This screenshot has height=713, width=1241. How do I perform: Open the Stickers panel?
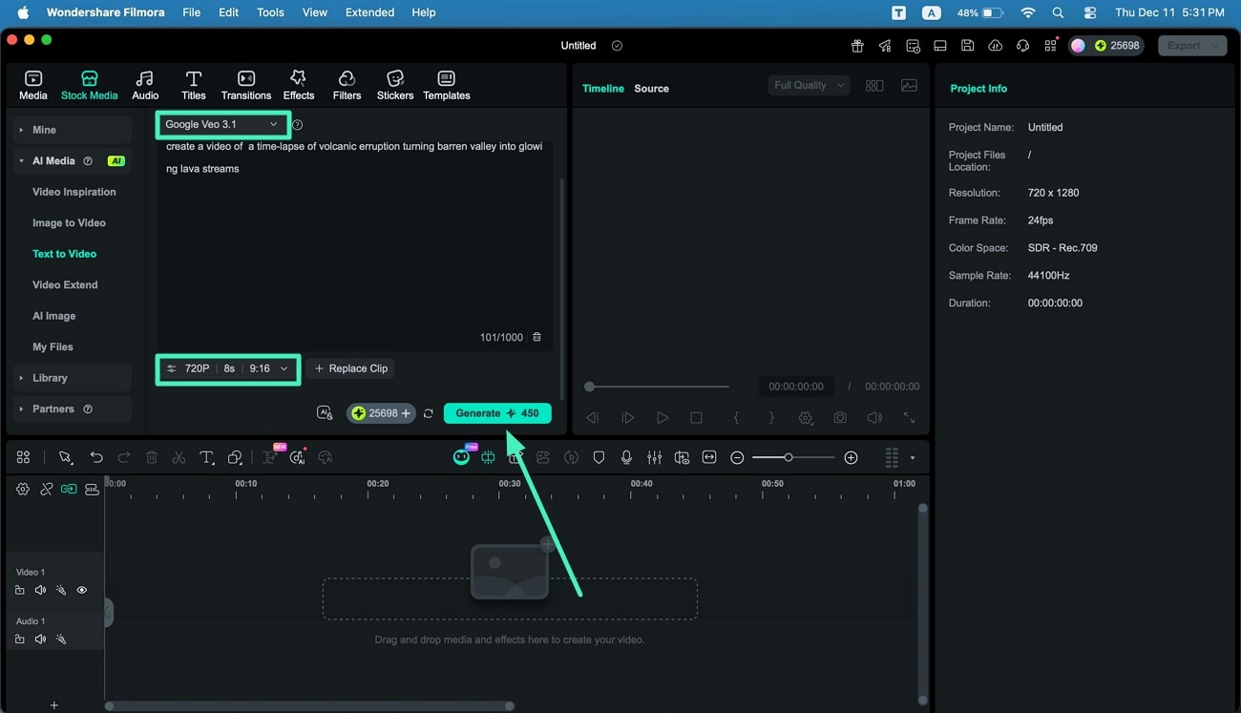point(394,84)
